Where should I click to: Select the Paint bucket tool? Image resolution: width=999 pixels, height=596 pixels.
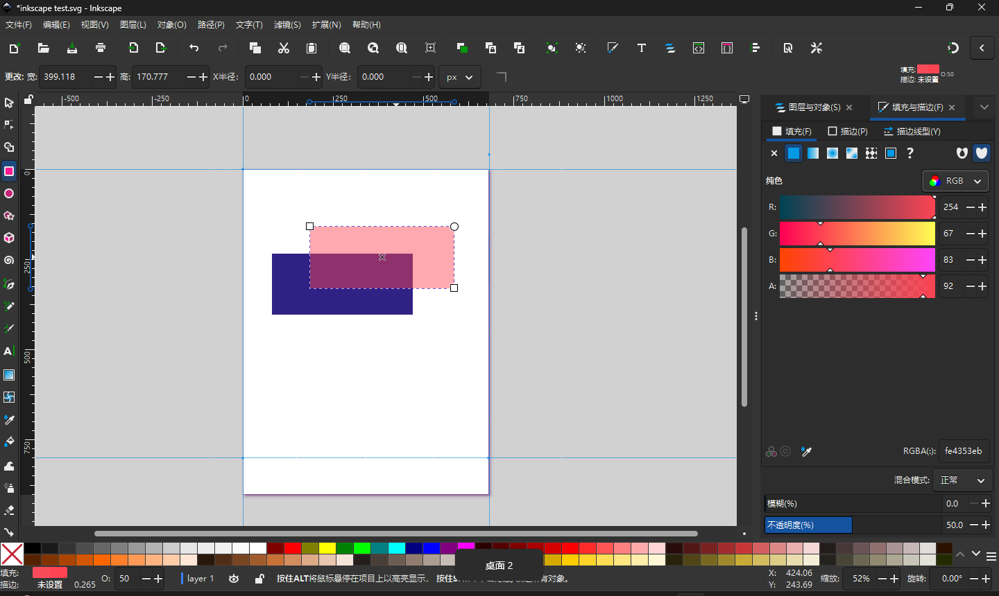tap(9, 442)
